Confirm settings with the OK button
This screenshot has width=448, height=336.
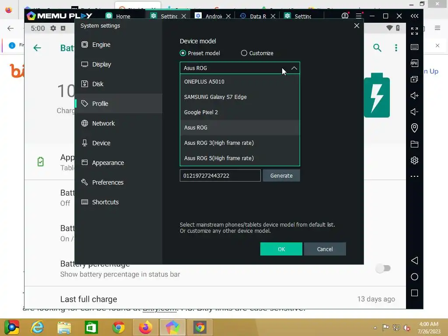pos(281,249)
